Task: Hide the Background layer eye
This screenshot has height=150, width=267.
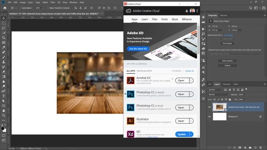Action: 209,117
